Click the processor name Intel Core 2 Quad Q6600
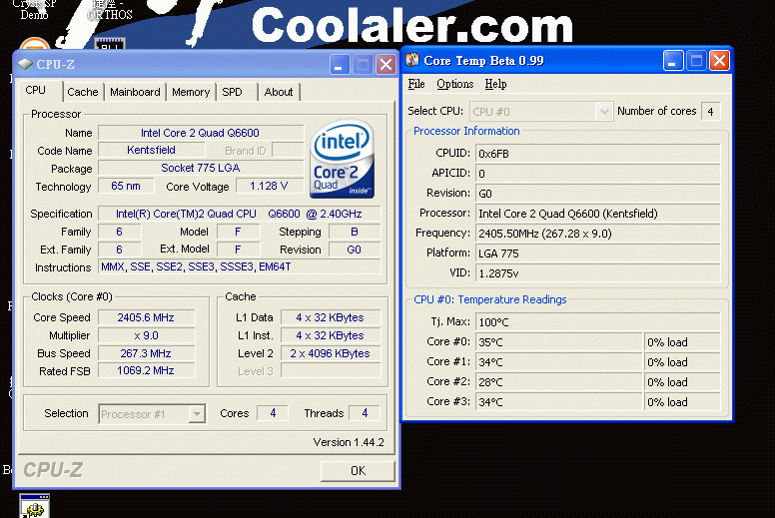The image size is (775, 518). tap(200, 133)
